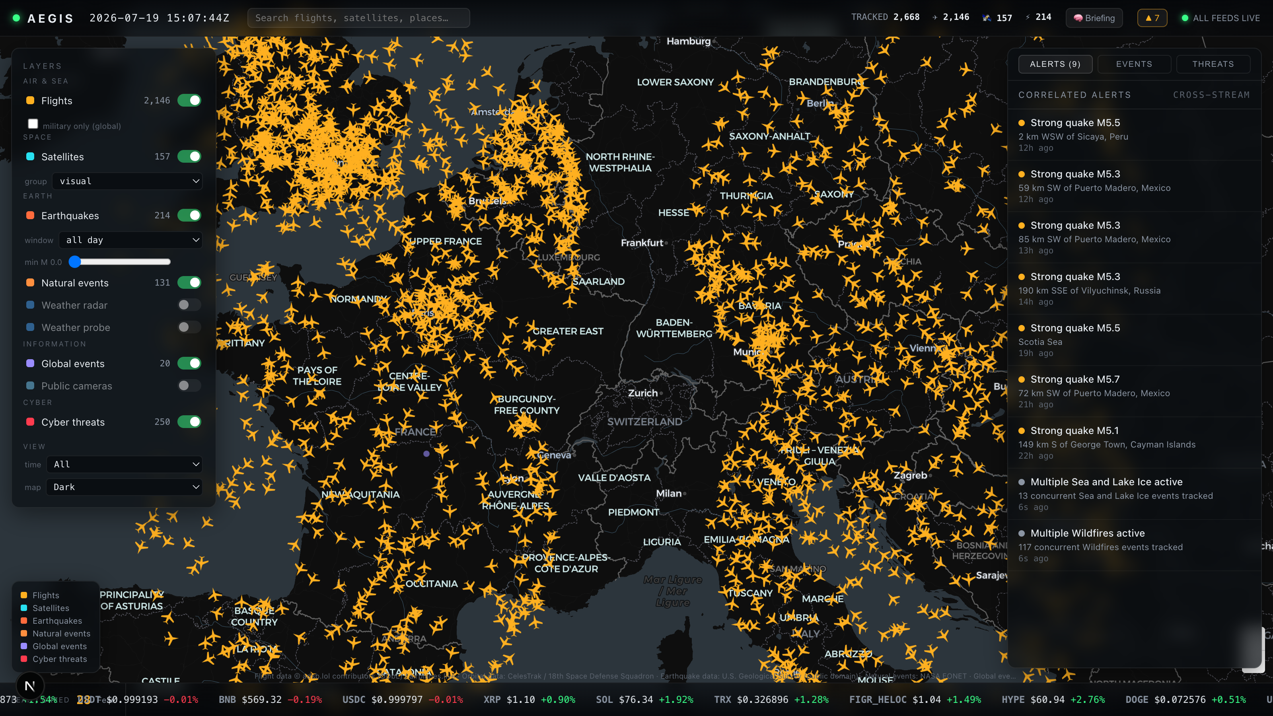Enable the Weather radar toggle

click(189, 305)
